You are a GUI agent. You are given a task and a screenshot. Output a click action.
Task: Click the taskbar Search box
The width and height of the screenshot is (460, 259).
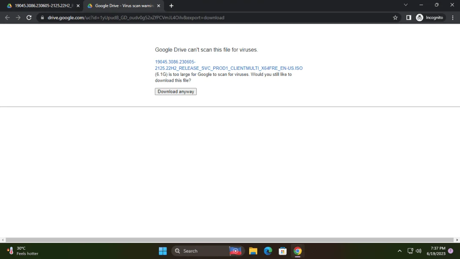(x=208, y=251)
